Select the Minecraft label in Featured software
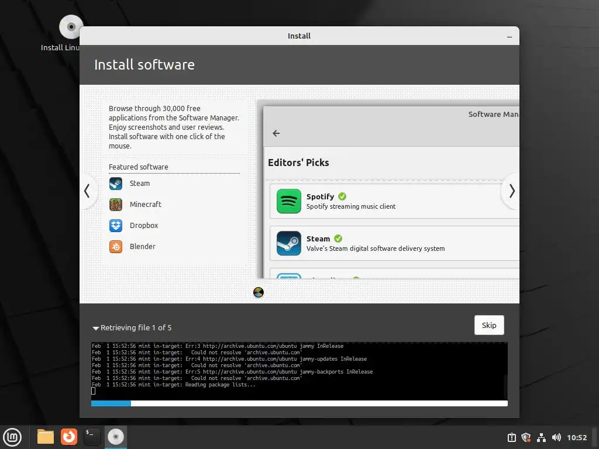Screen dimensions: 599x449 click(x=145, y=204)
